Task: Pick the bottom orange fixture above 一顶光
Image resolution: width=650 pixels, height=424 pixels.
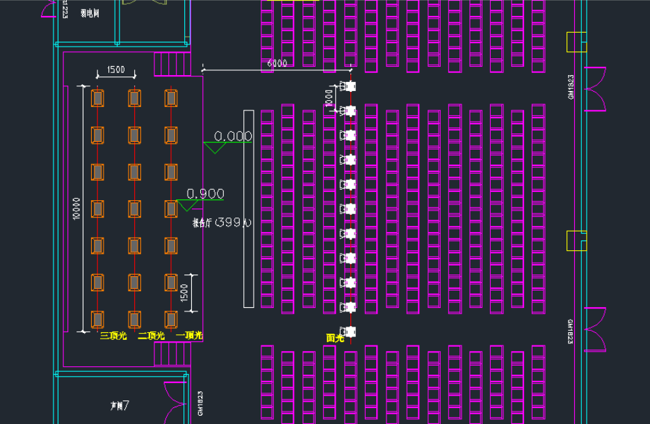Action: coord(170,319)
